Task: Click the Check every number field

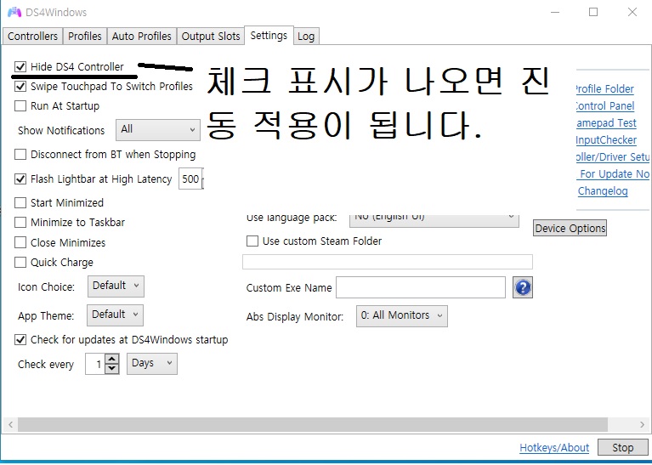Action: (96, 364)
